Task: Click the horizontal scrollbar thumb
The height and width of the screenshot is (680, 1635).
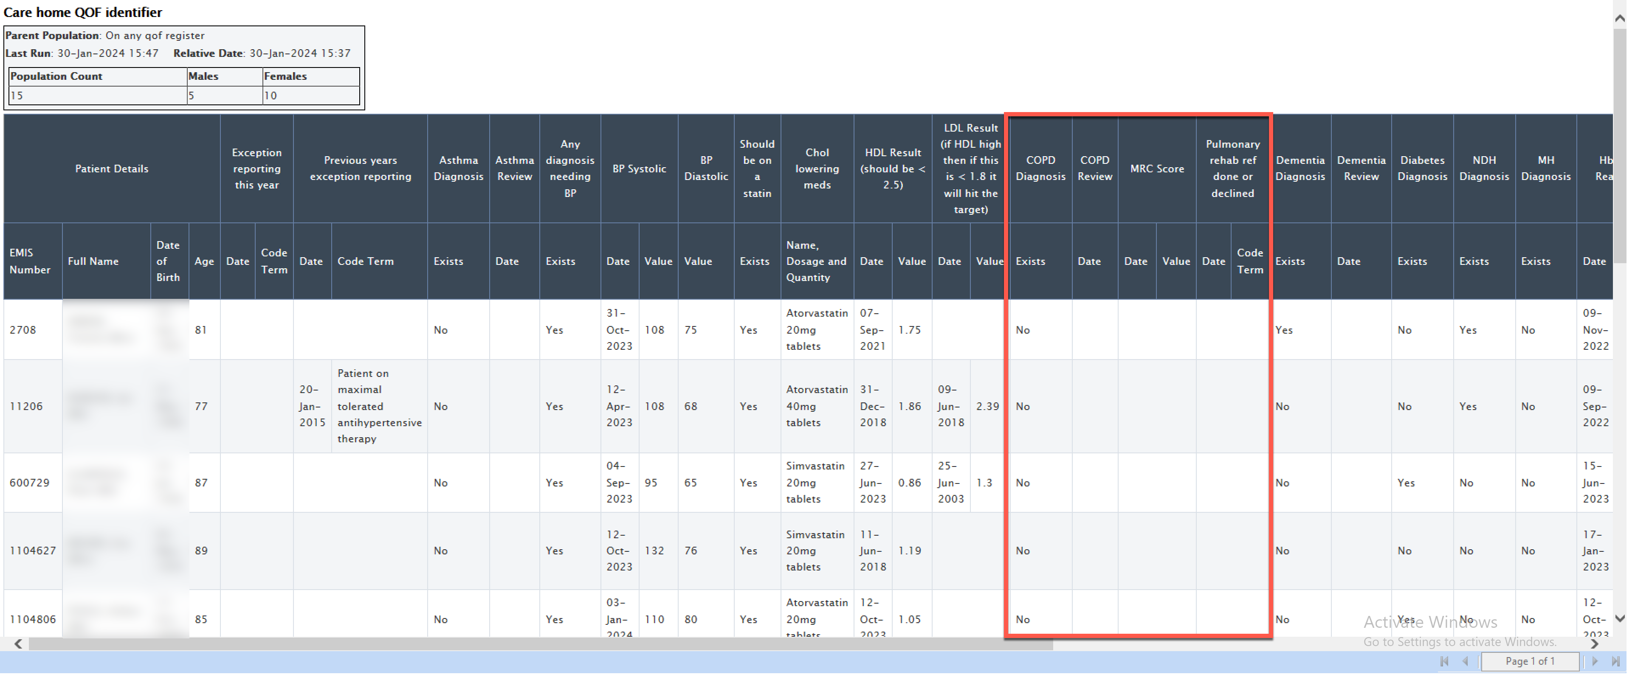Action: (541, 644)
